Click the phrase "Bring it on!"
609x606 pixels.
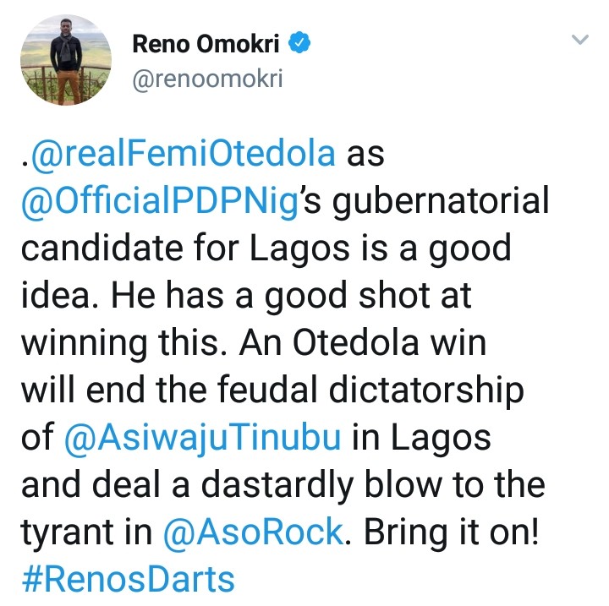point(454,533)
